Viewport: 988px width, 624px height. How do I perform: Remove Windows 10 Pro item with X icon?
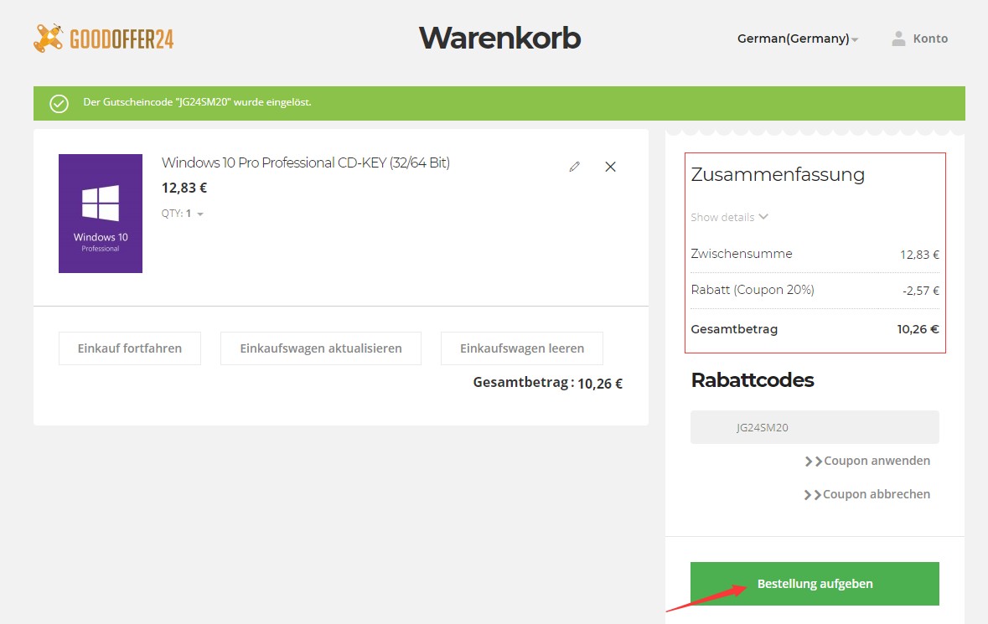(610, 167)
